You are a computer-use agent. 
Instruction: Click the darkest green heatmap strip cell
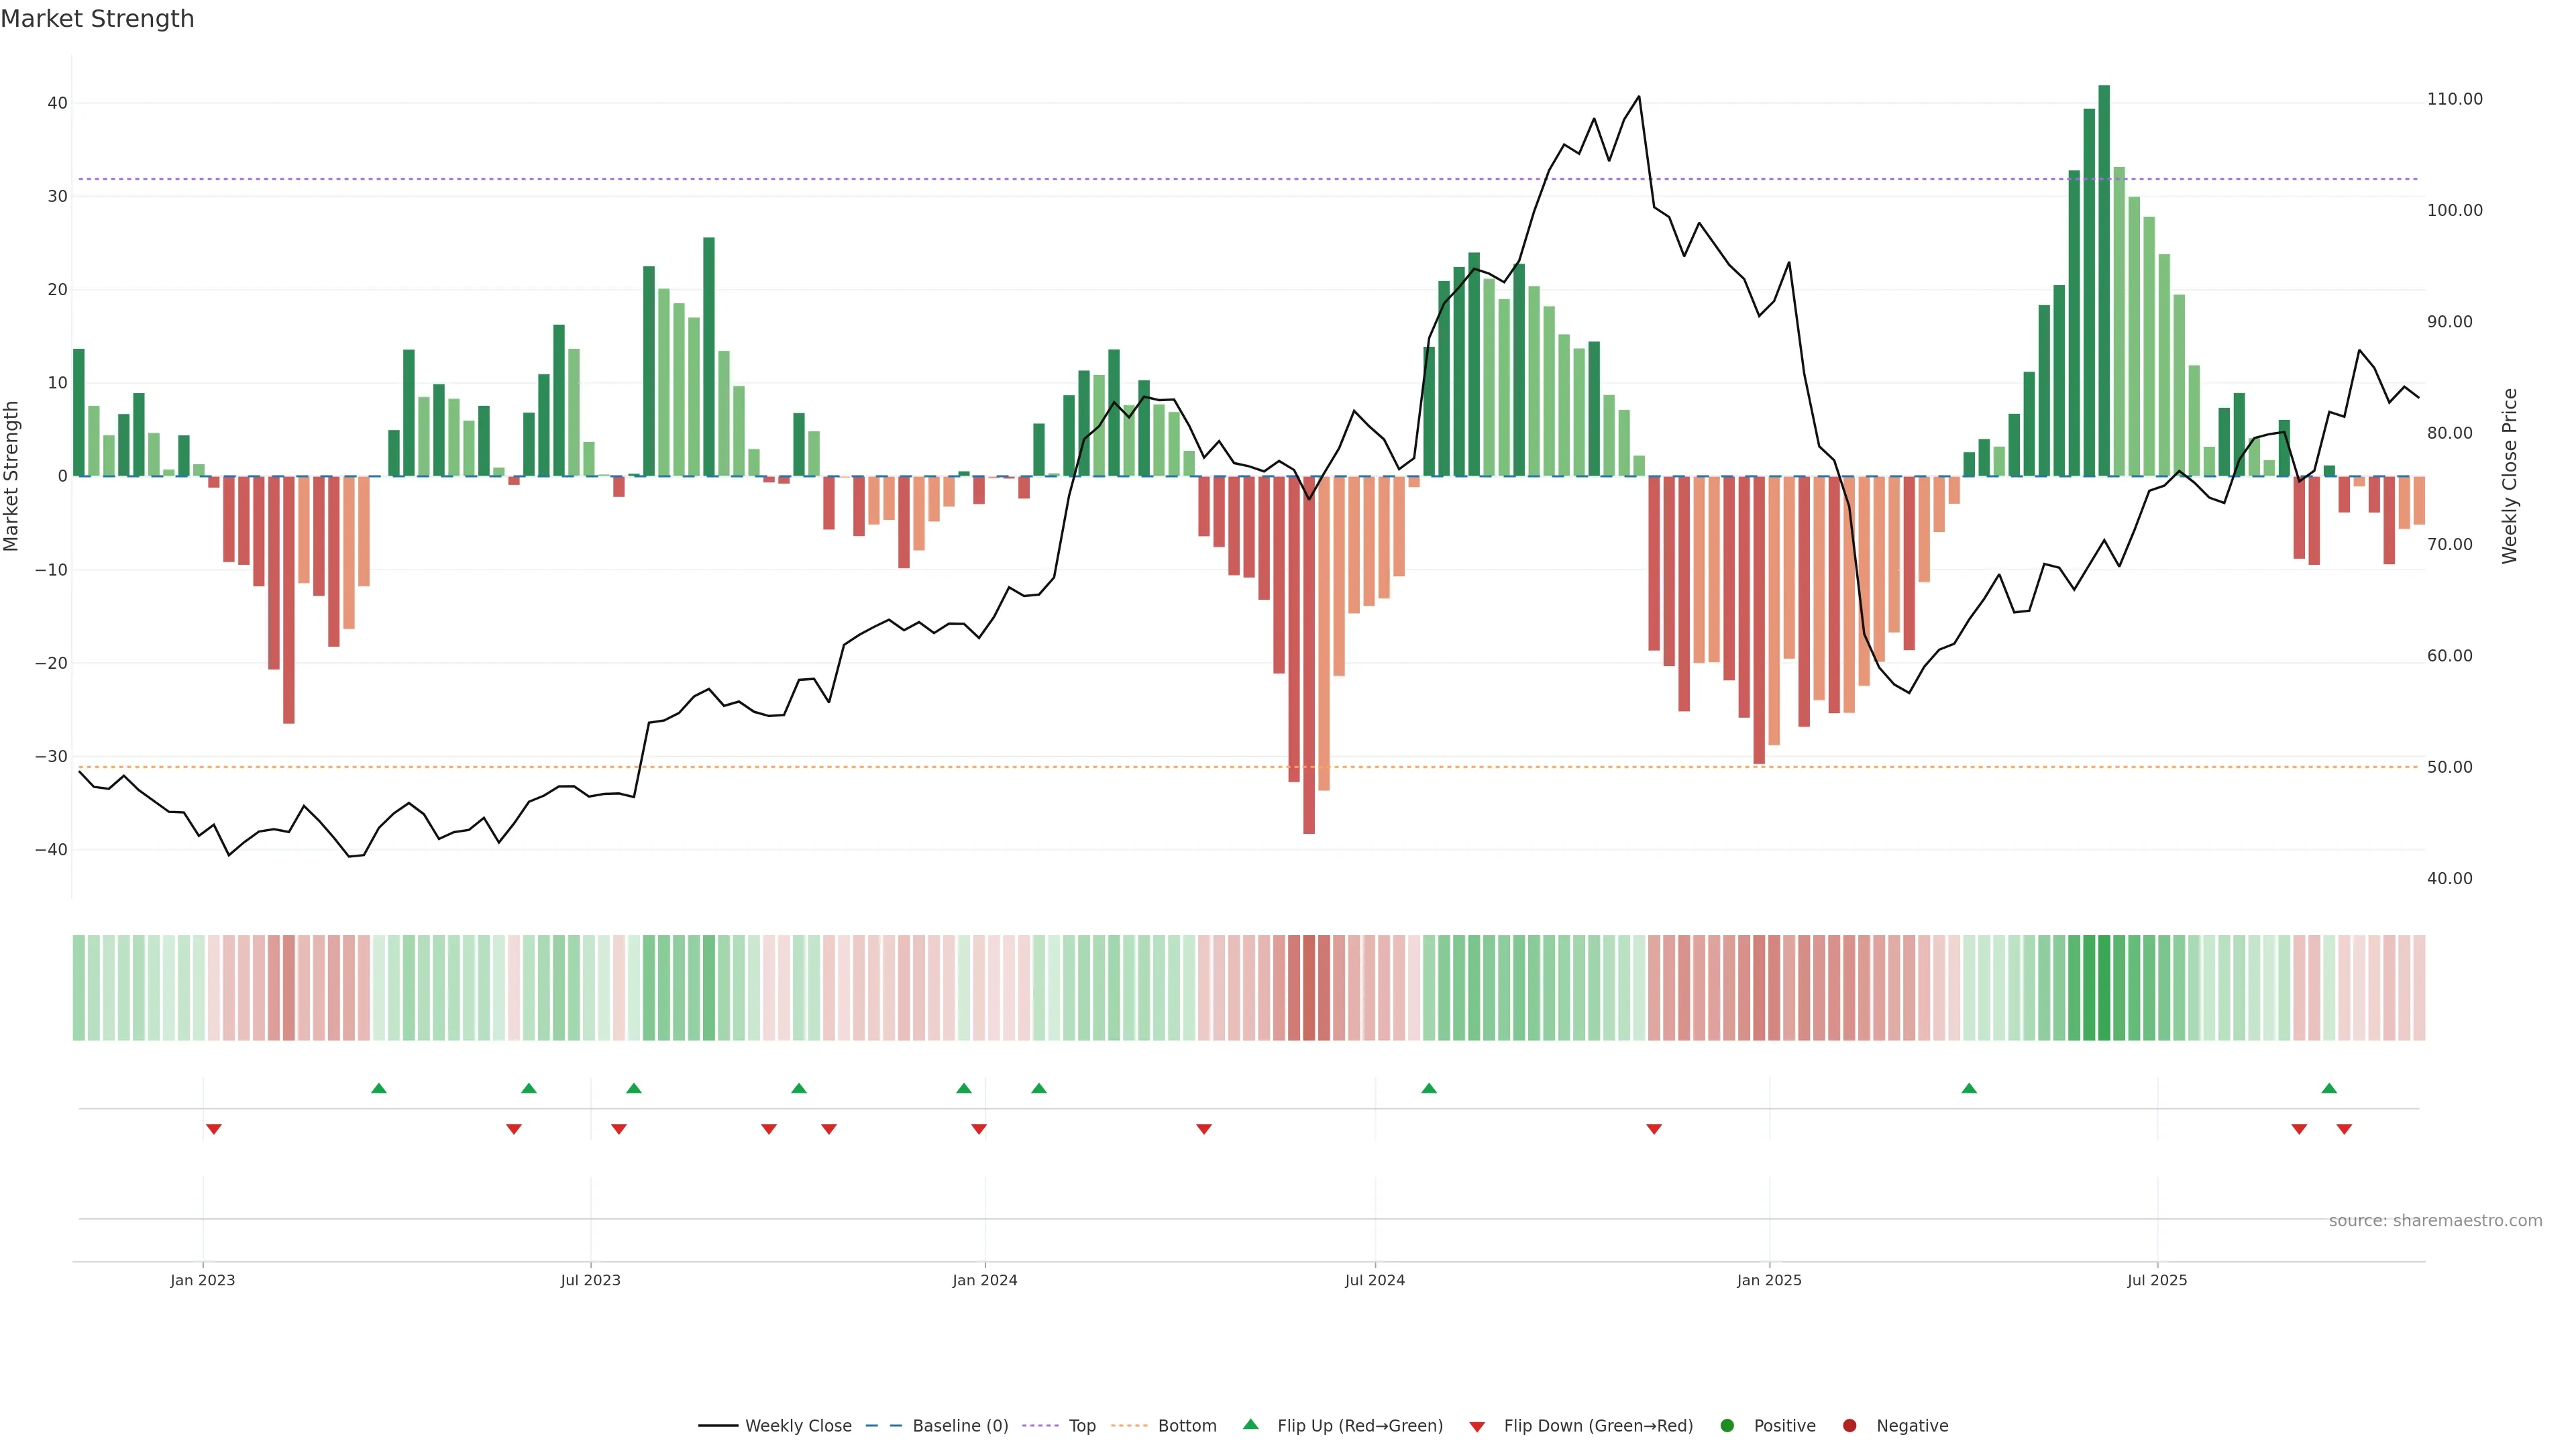2104,988
